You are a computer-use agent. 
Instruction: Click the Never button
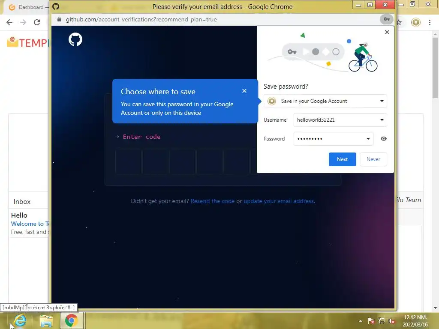pyautogui.click(x=373, y=159)
